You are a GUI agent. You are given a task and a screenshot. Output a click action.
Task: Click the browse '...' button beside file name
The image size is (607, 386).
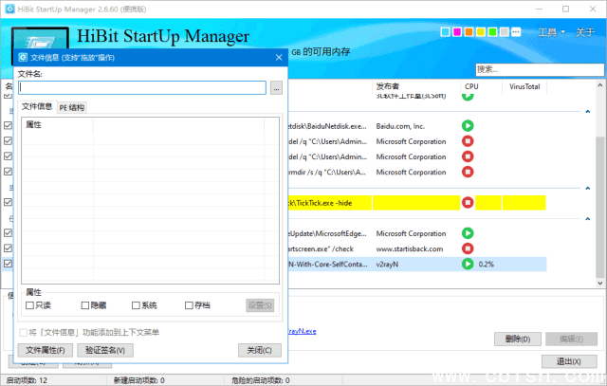click(276, 88)
